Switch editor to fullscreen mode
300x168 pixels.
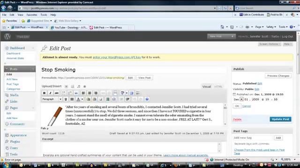coord(132,93)
